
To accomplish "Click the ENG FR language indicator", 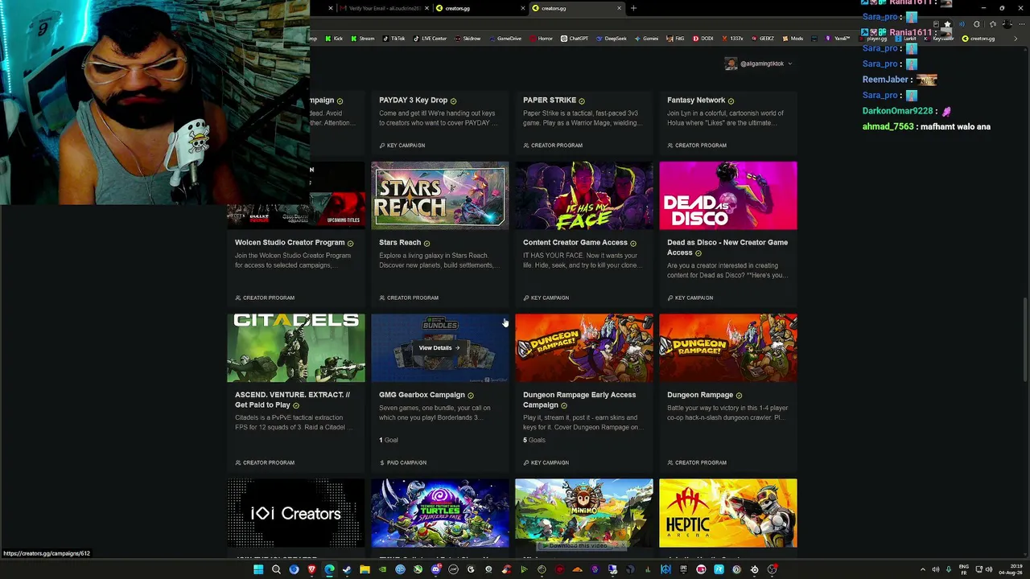I will (x=963, y=569).
